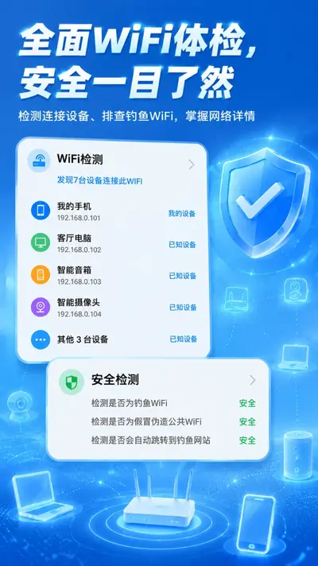This screenshot has width=318, height=566.
Task: Click 安全 status for 检测是否会自动跳转到钓鱼网站
Action: (x=247, y=440)
